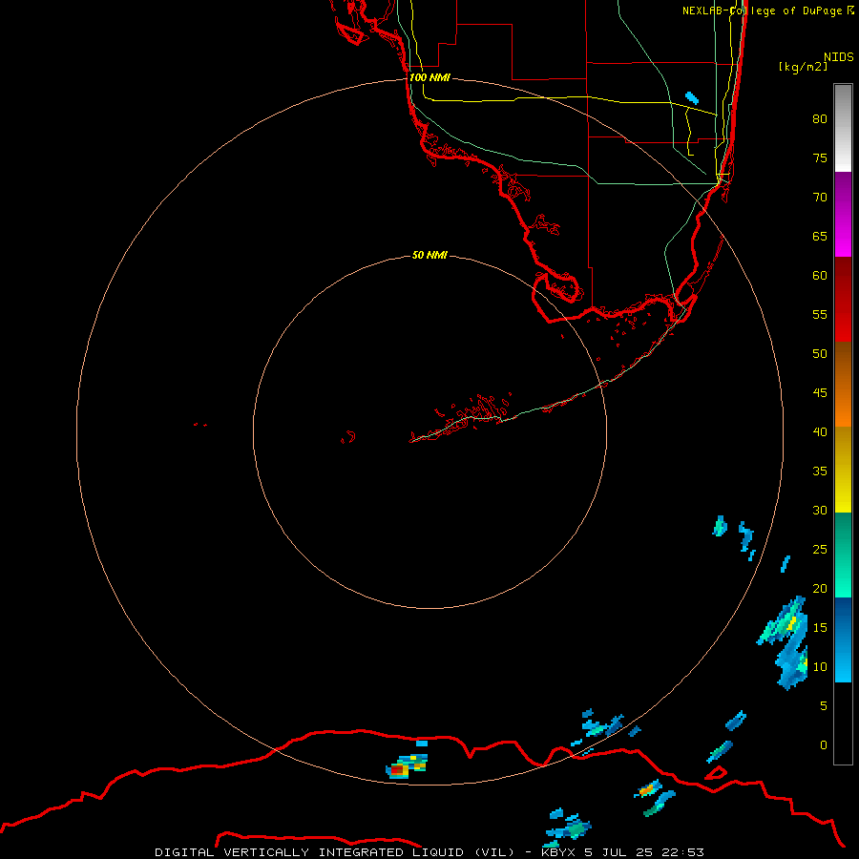Click the small blue echo over mainland Florida

coord(692,97)
